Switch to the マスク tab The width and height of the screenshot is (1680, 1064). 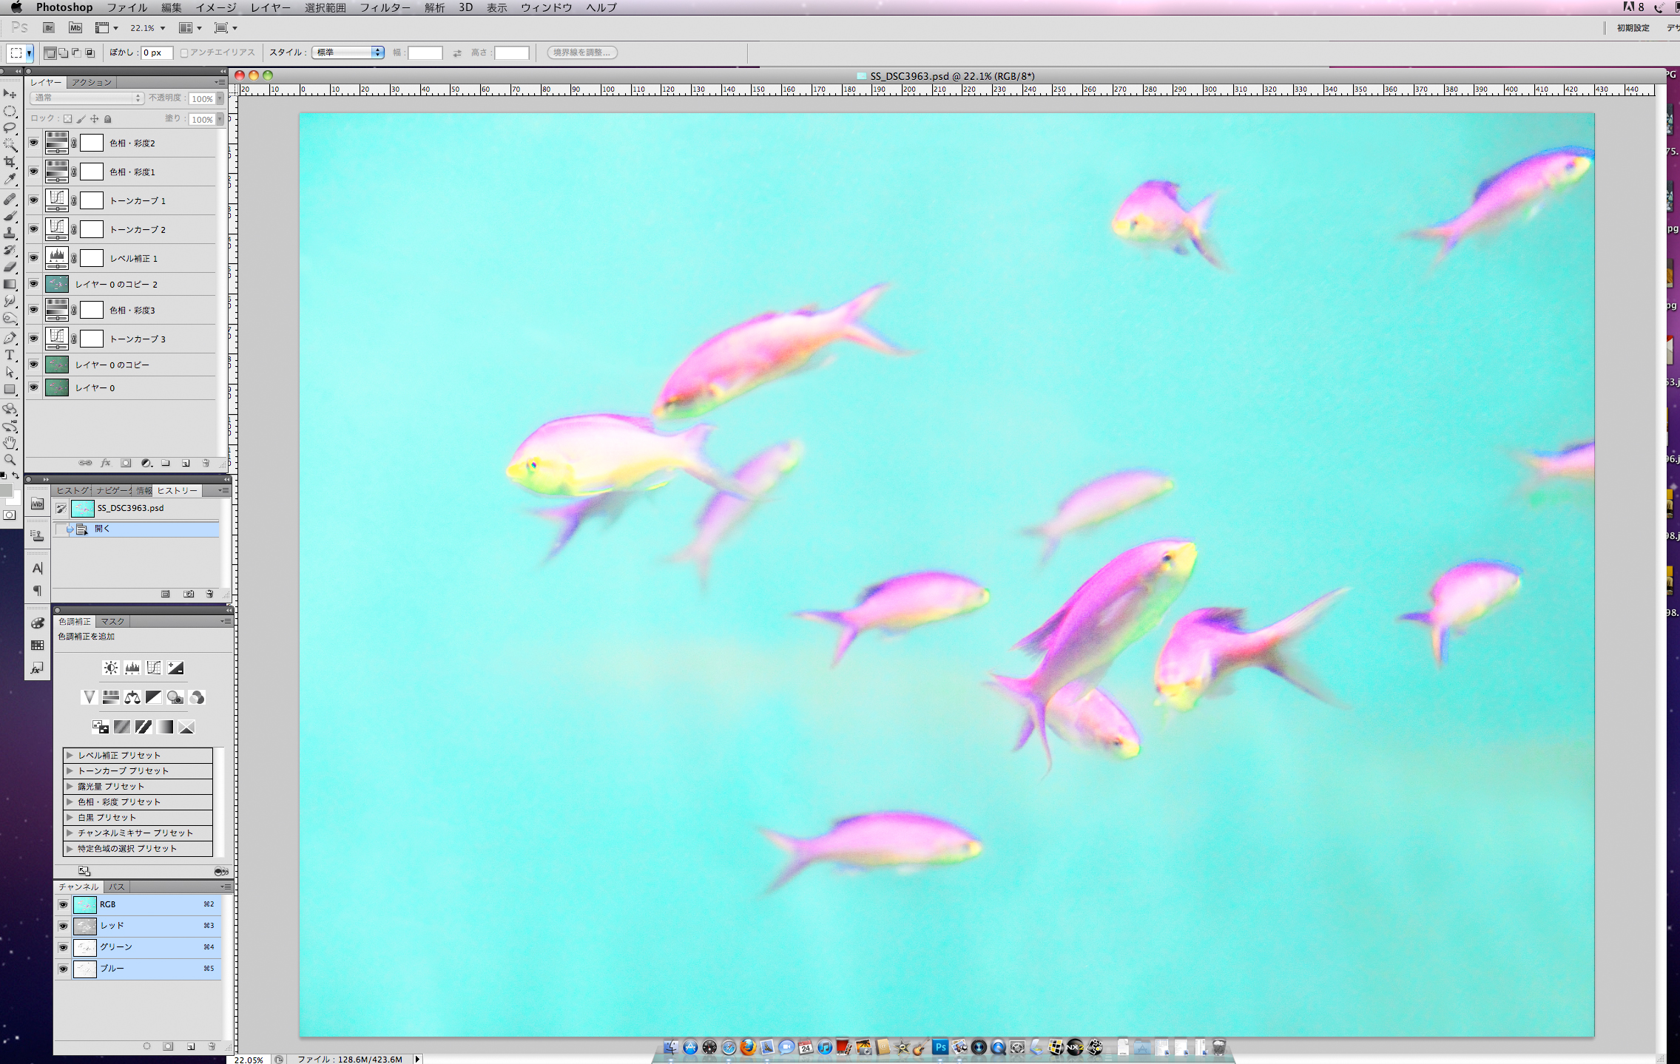point(112,621)
